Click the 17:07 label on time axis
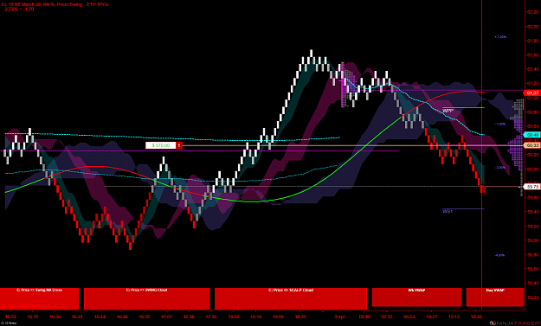The height and width of the screenshot is (326, 541). pyautogui.click(x=167, y=316)
